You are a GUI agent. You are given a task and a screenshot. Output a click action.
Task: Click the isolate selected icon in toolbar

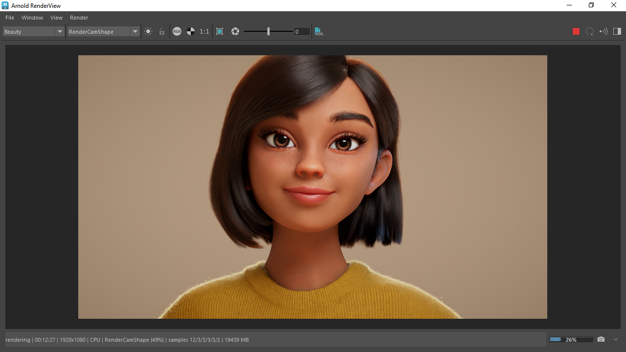148,31
